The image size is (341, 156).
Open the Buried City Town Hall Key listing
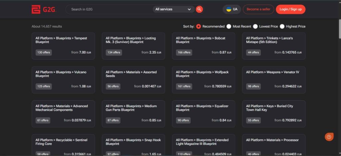(274, 114)
